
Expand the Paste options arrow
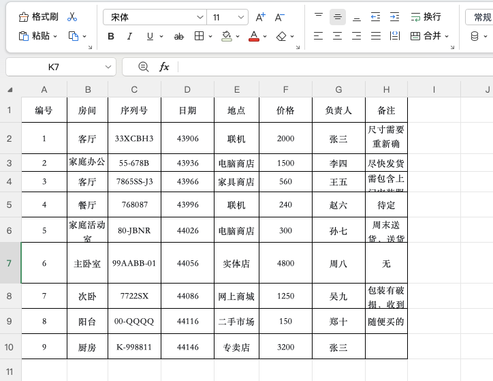[55, 37]
